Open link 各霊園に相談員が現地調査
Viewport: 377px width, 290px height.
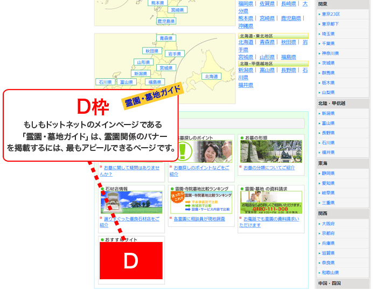coord(199,219)
